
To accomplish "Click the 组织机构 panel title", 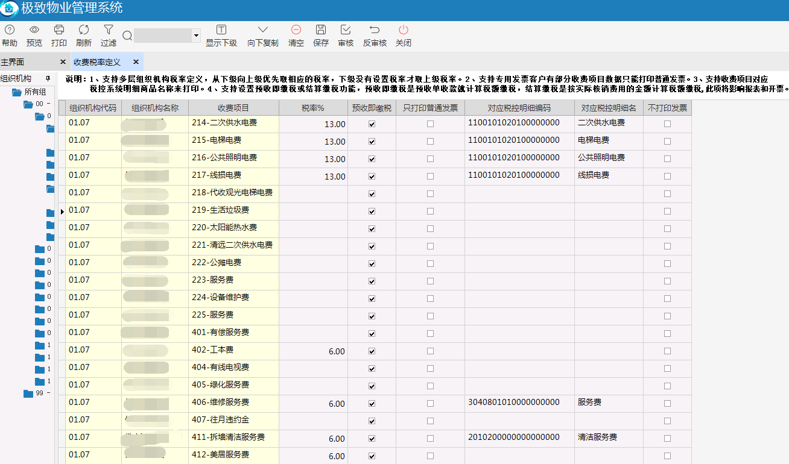I will pyautogui.click(x=16, y=79).
